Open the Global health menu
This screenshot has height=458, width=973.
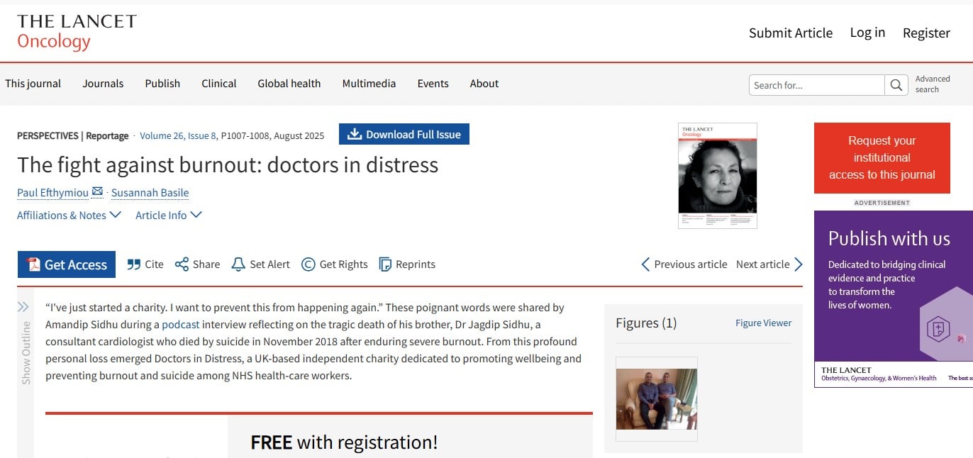click(289, 84)
